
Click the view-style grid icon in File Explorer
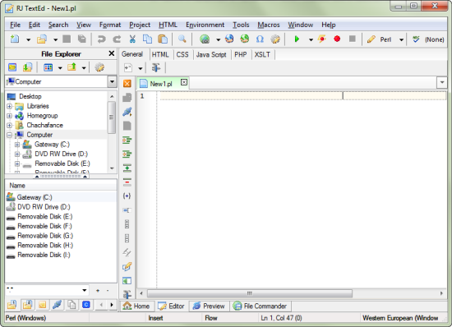48,67
